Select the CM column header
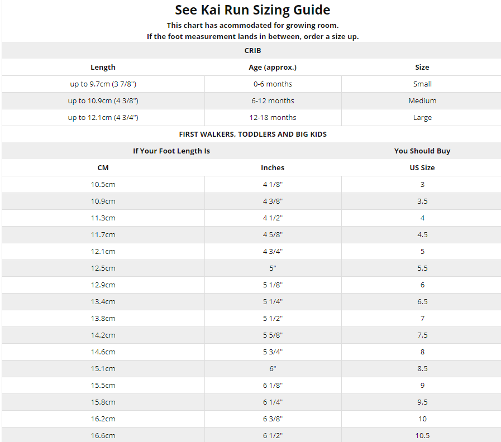 [103, 167]
